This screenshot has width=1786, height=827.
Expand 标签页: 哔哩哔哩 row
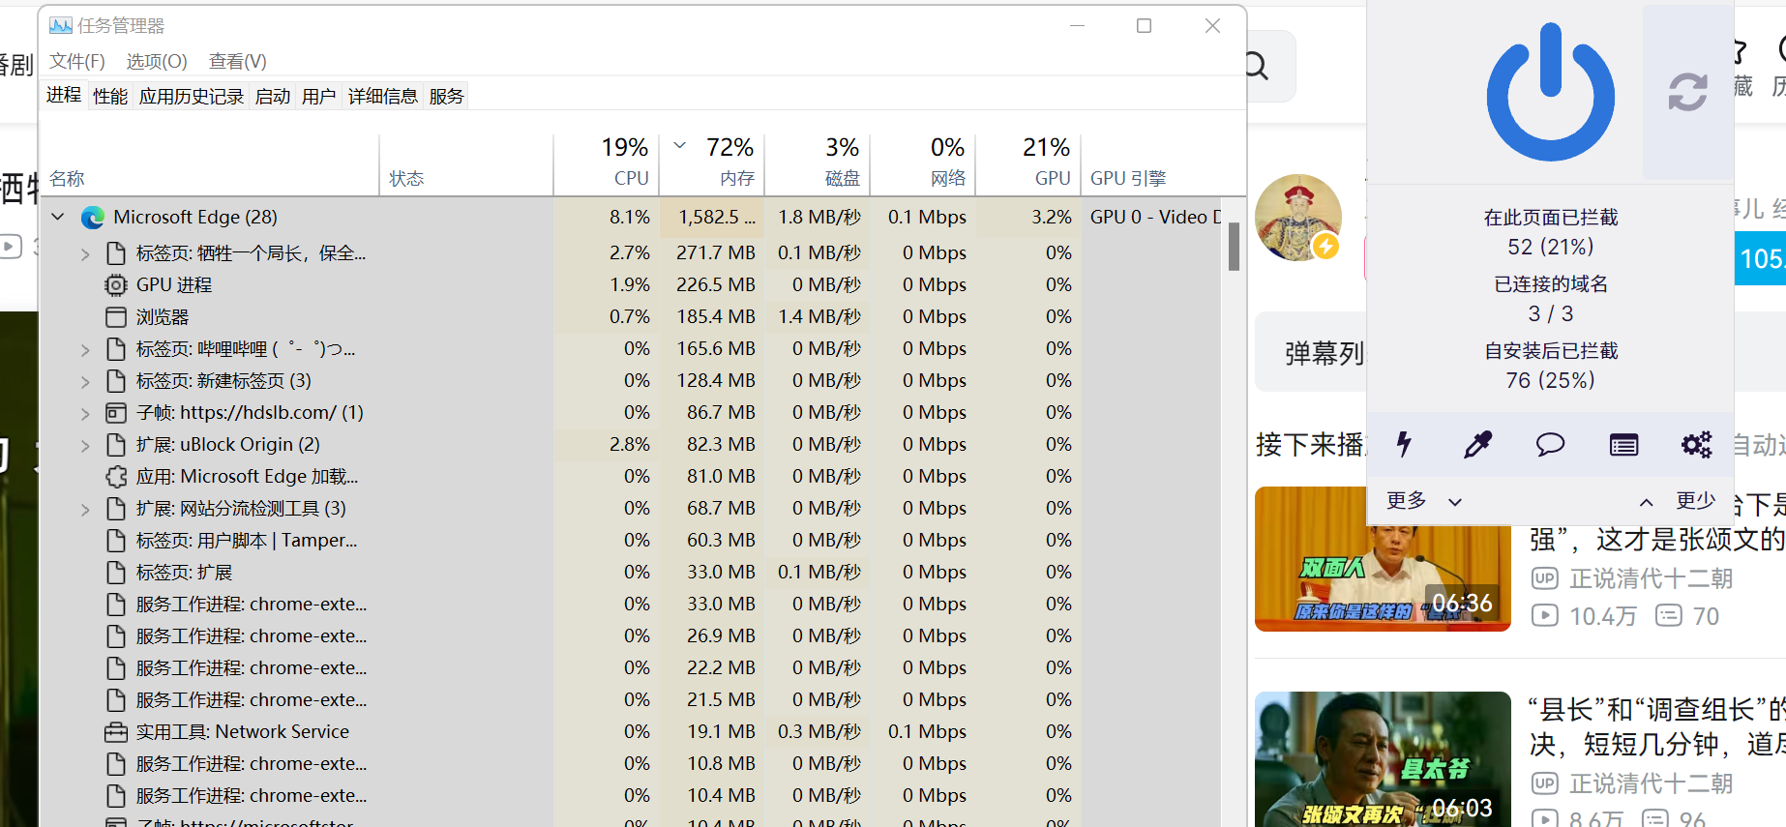coord(85,349)
